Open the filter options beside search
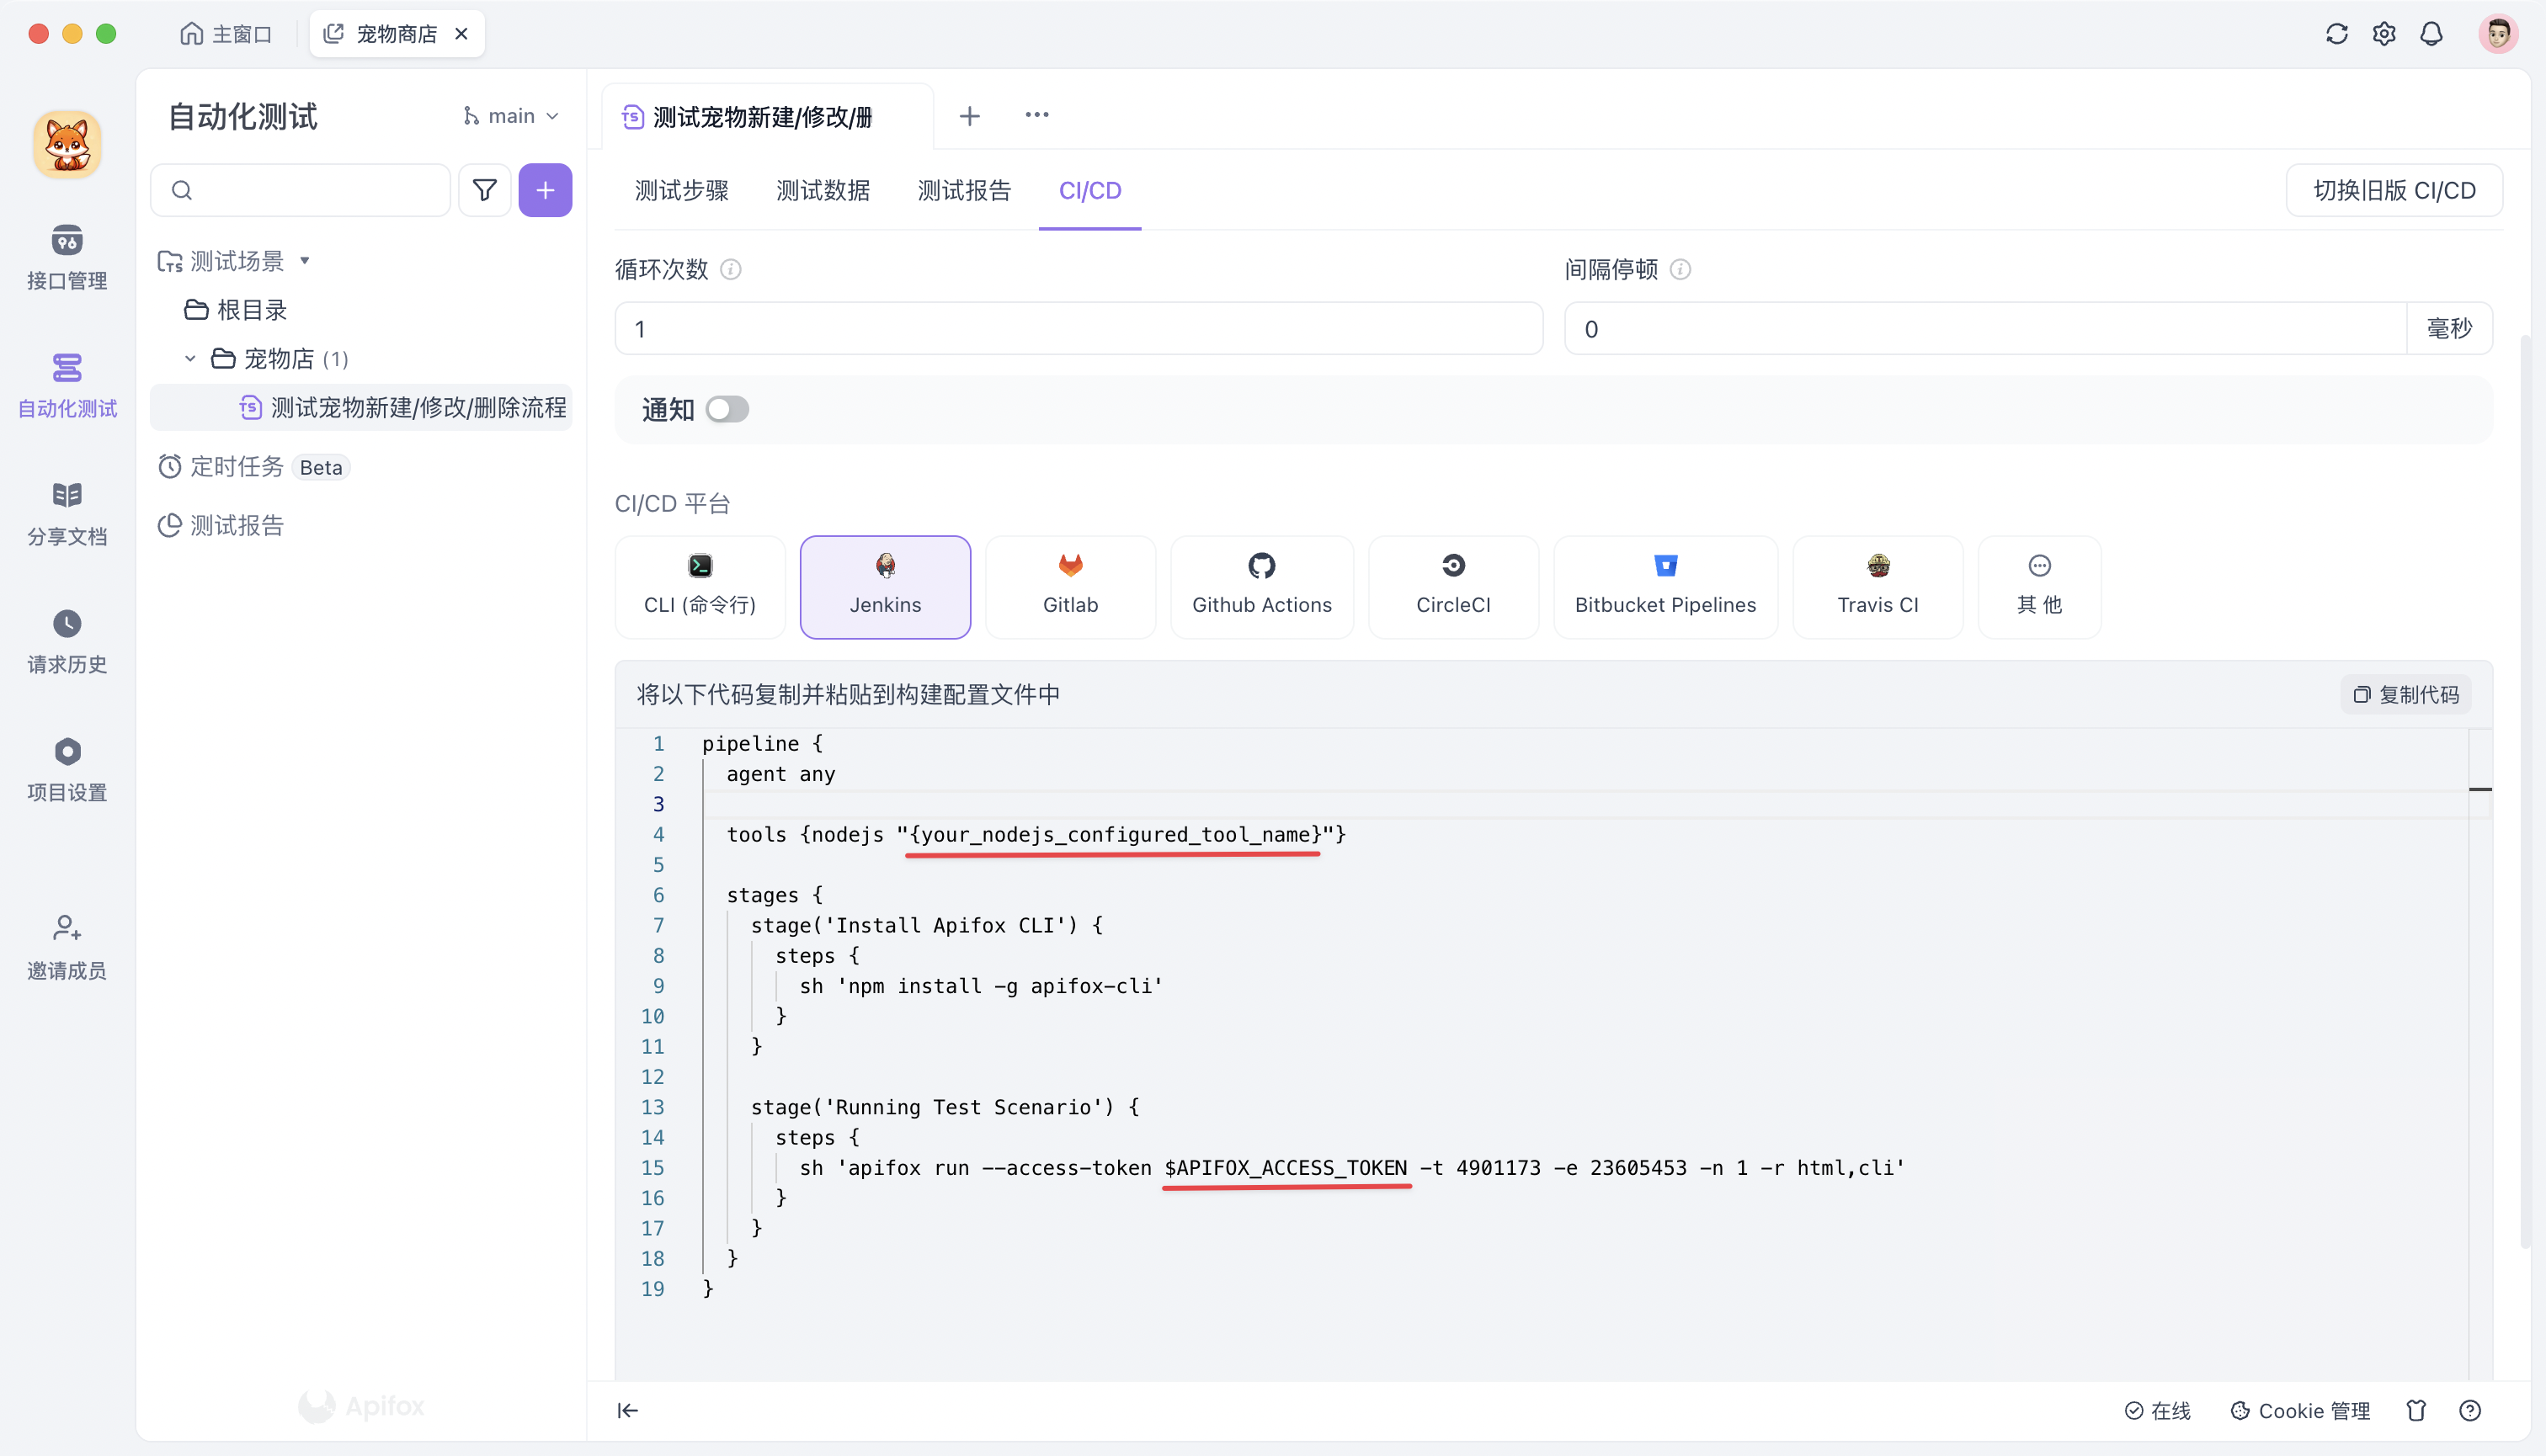This screenshot has width=2546, height=1456. [484, 189]
